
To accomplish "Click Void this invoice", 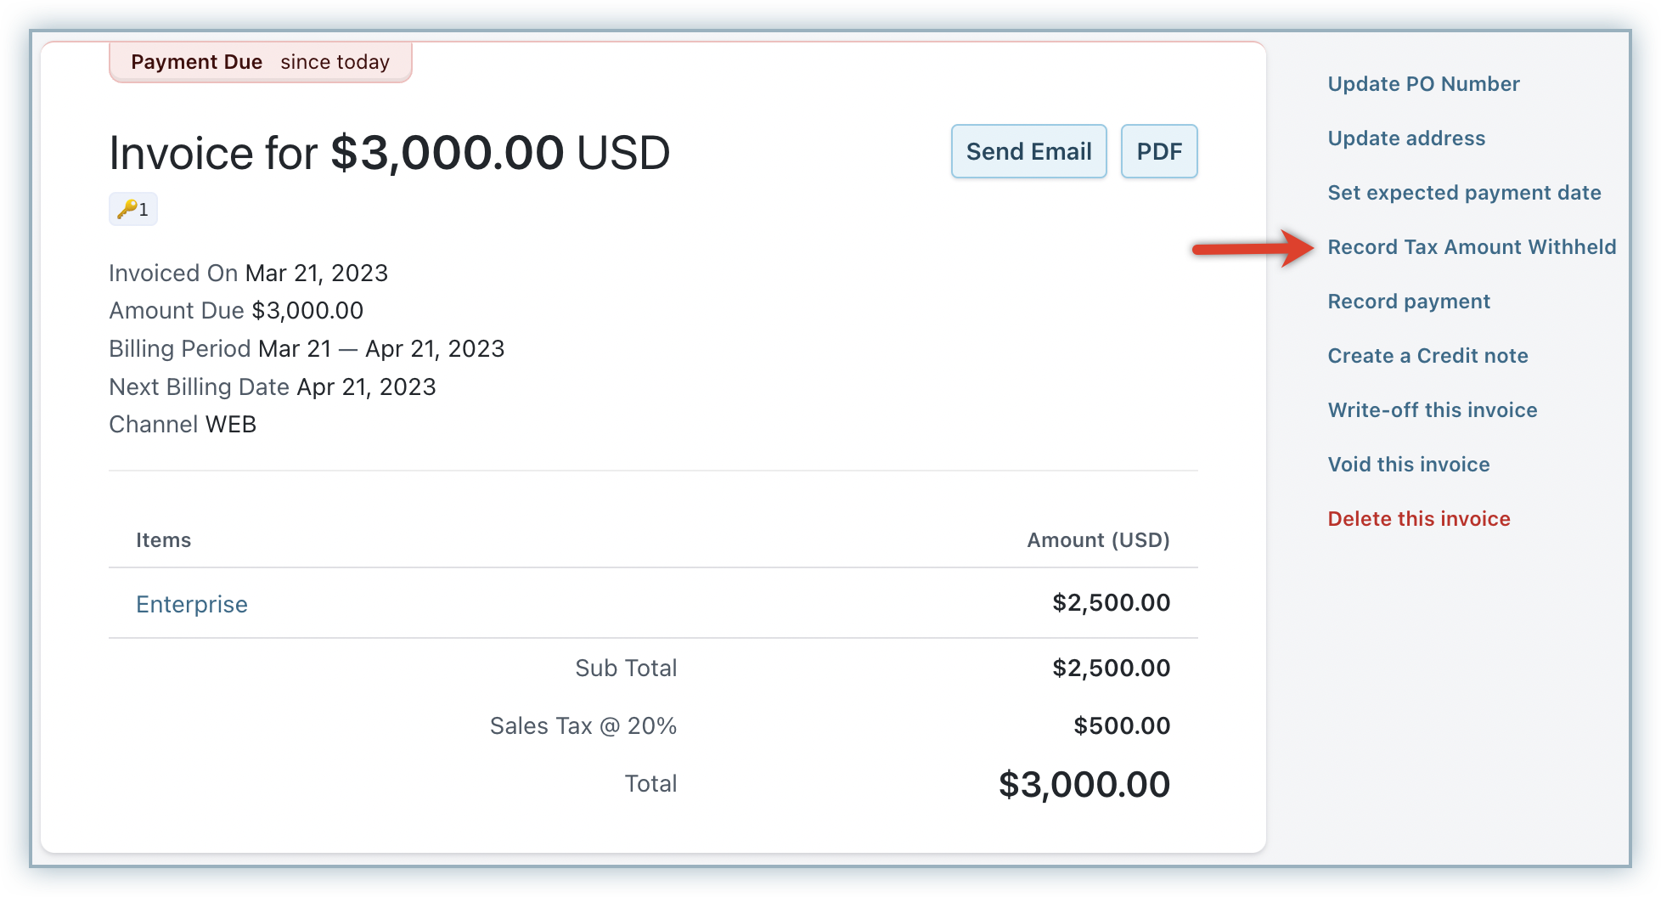I will 1409,465.
